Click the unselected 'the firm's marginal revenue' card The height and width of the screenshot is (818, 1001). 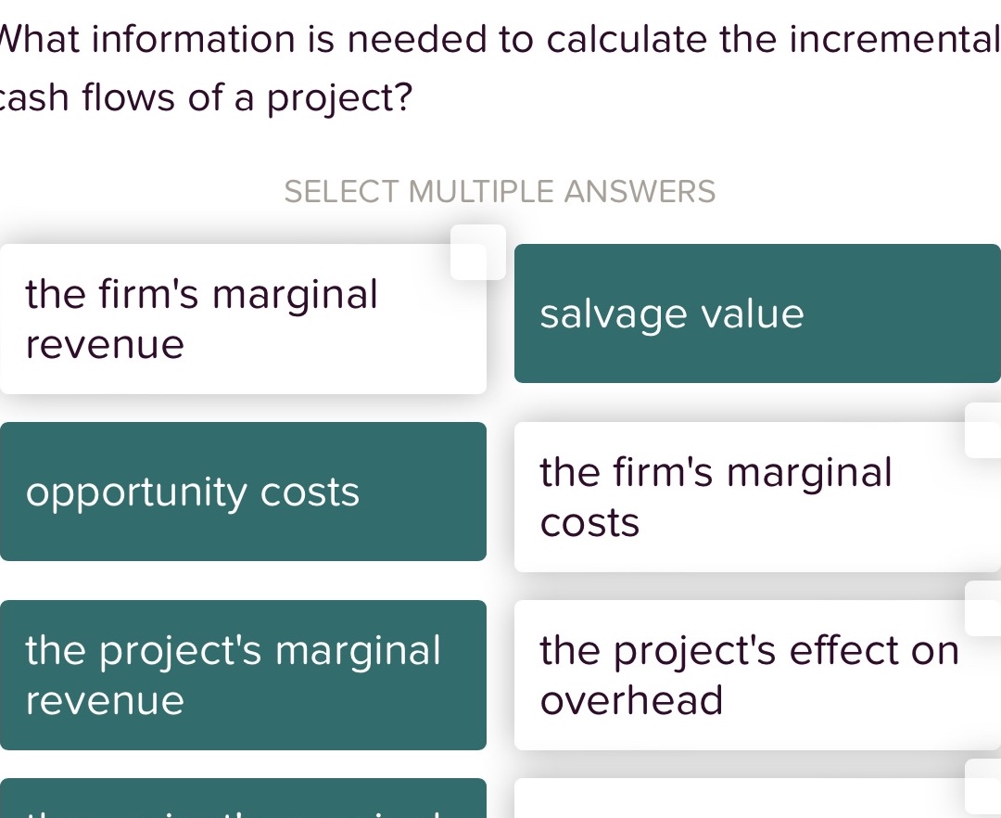point(243,318)
